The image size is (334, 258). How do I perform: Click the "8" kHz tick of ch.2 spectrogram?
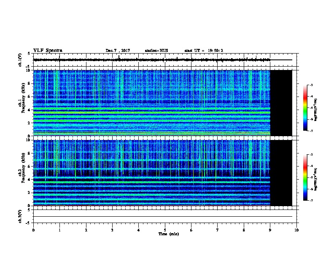tap(30, 153)
